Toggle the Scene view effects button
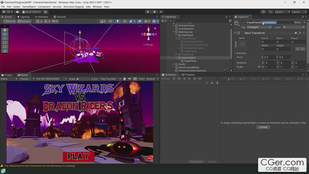 point(131,21)
